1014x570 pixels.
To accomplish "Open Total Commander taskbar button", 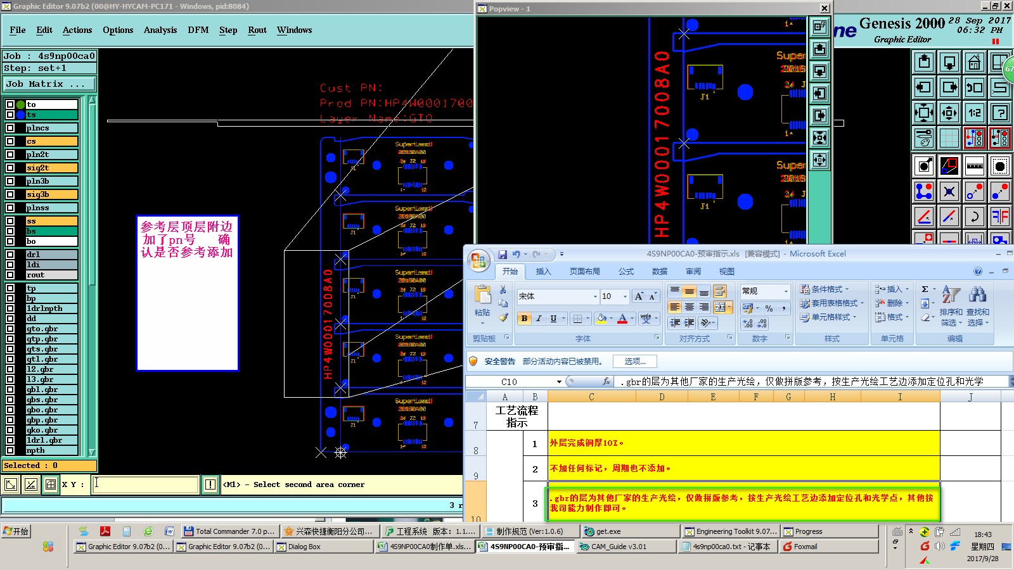I will [229, 531].
